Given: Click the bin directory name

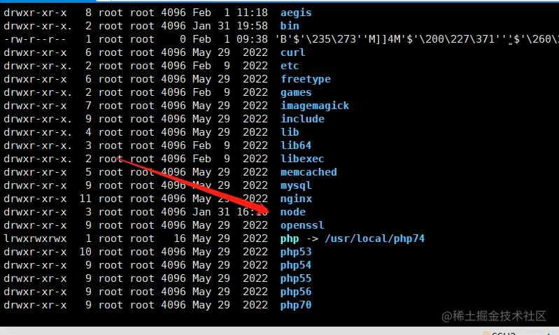Looking at the screenshot, I should 290,26.
